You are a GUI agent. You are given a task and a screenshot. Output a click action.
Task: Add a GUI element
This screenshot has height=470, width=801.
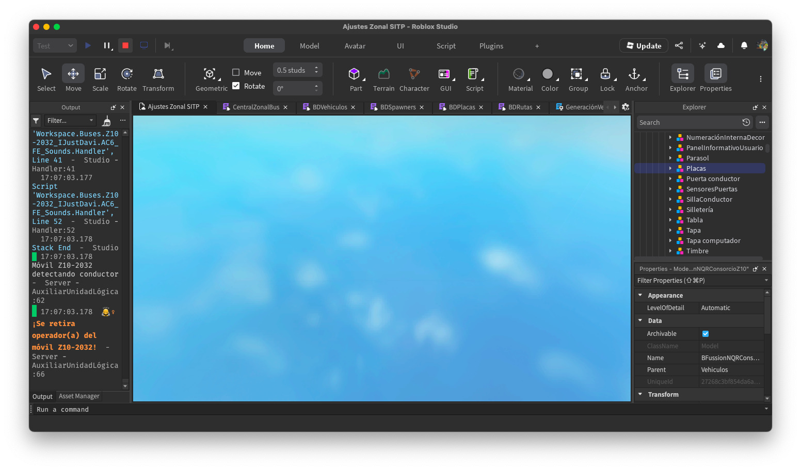[x=445, y=78]
